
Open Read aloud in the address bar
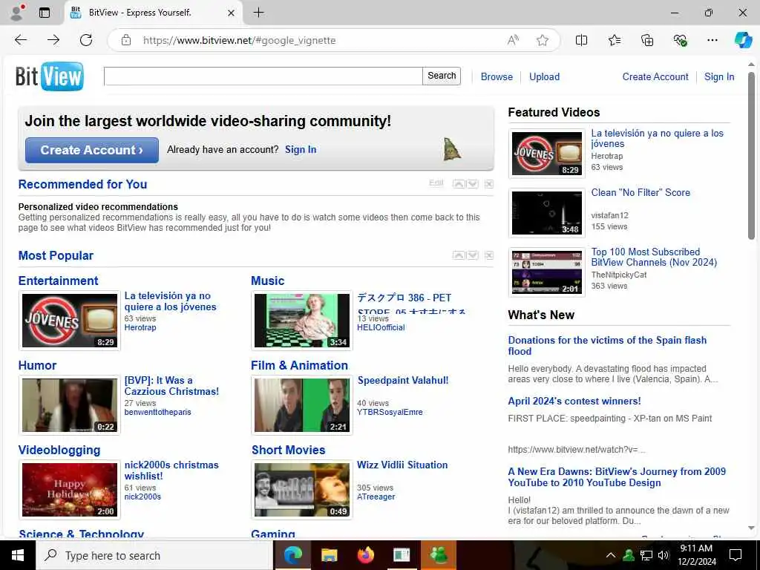(x=513, y=40)
